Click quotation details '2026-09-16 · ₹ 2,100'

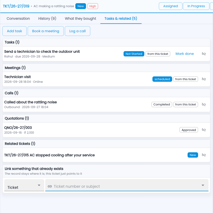click(19, 133)
